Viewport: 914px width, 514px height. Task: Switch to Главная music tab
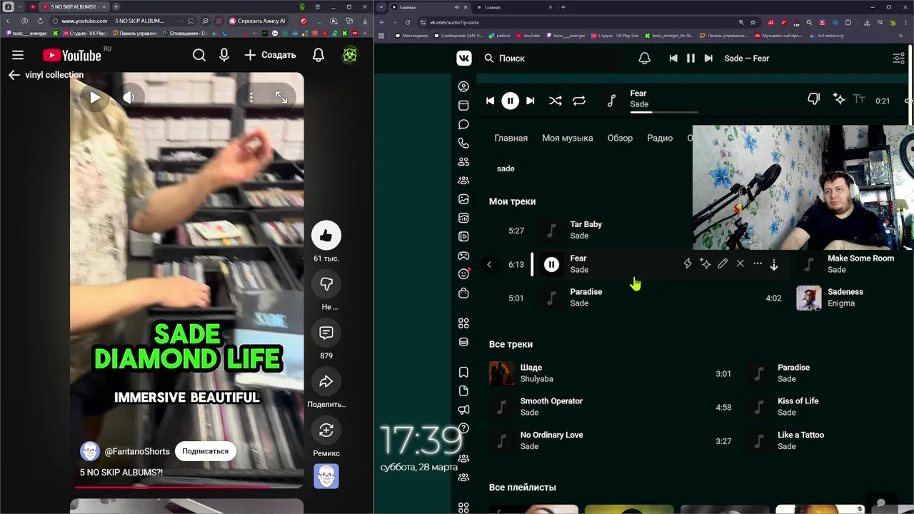tap(511, 138)
